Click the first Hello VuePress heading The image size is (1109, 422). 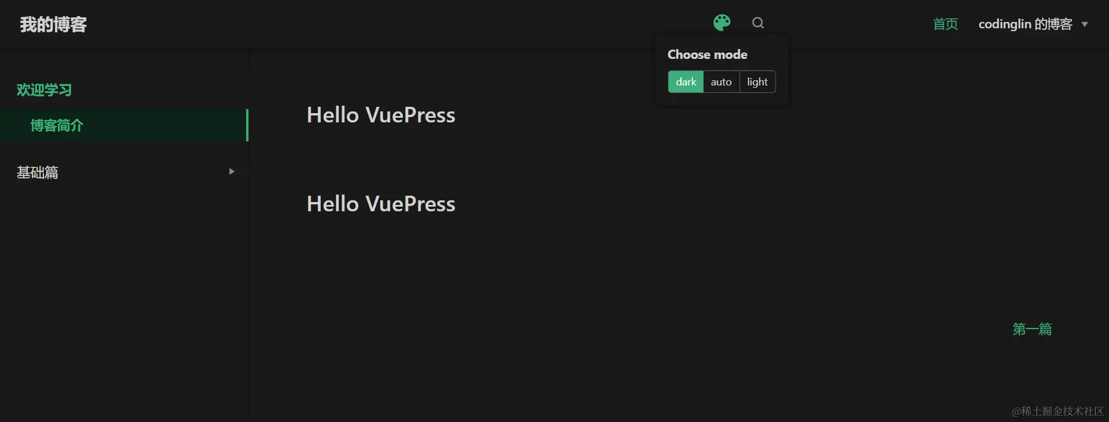pyautogui.click(x=381, y=115)
